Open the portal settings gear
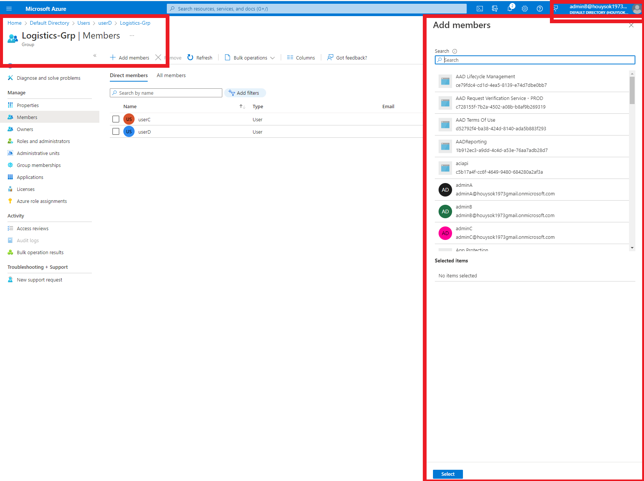 (524, 8)
